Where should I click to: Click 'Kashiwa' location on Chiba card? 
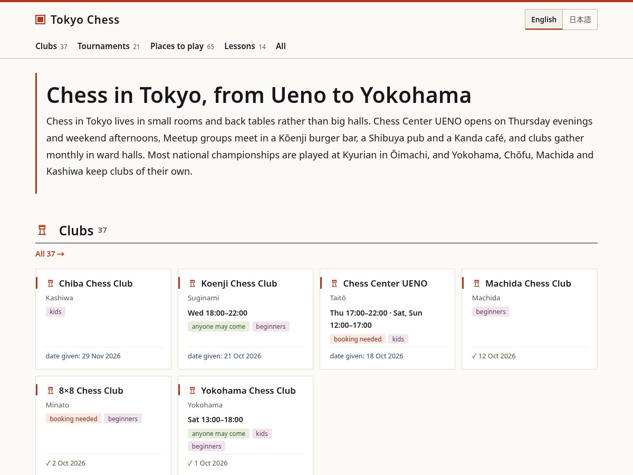pyautogui.click(x=60, y=298)
